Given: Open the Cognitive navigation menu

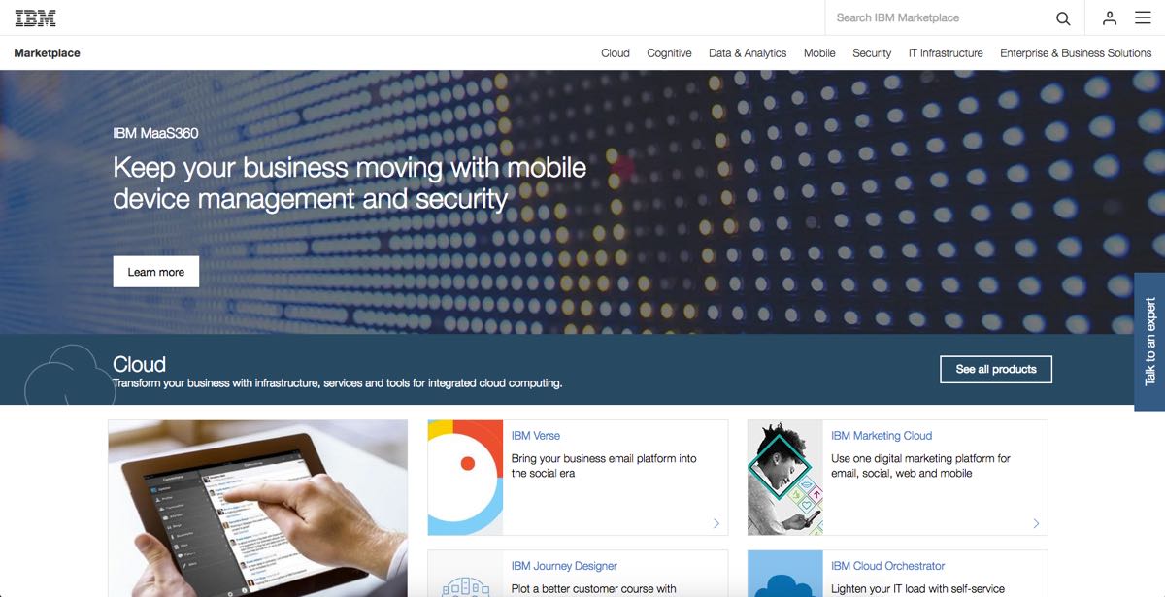Looking at the screenshot, I should (x=669, y=53).
